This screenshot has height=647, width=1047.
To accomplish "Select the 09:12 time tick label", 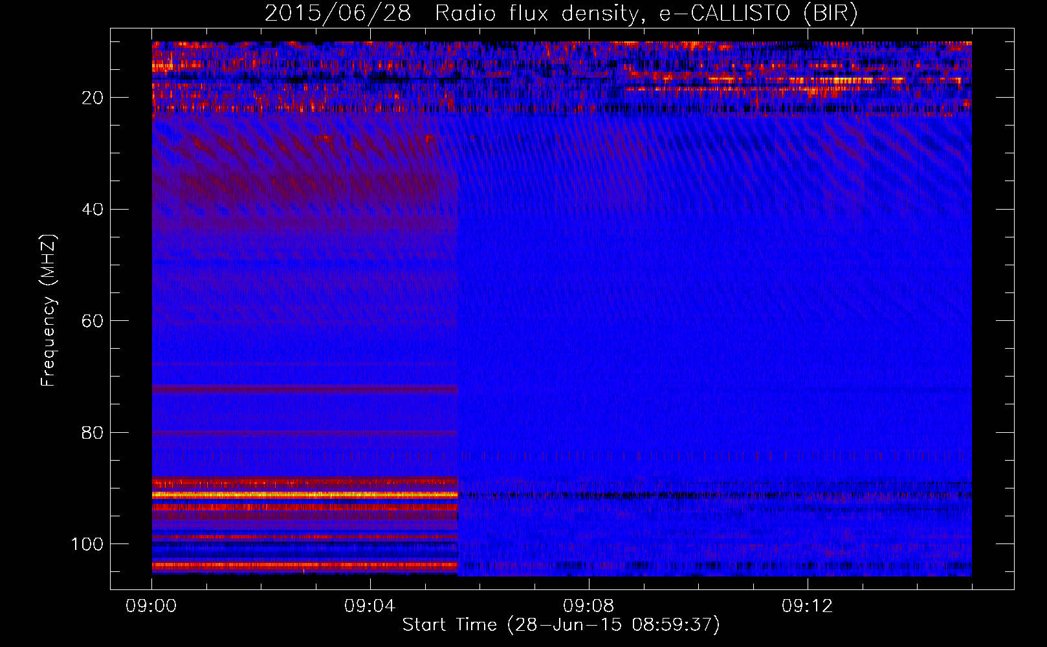I will 807,606.
